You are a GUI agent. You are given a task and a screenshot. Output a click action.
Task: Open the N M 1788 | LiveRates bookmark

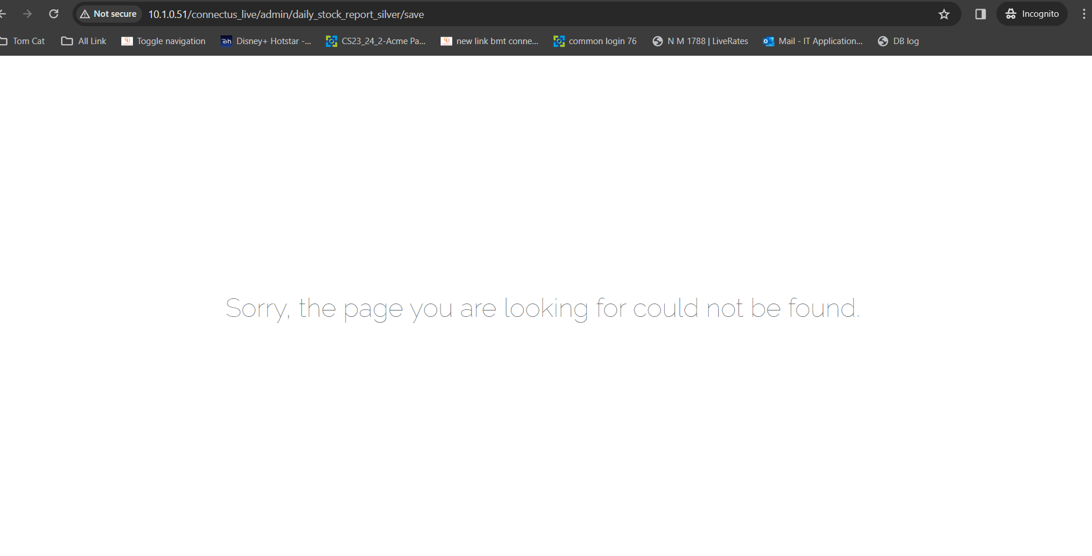701,41
